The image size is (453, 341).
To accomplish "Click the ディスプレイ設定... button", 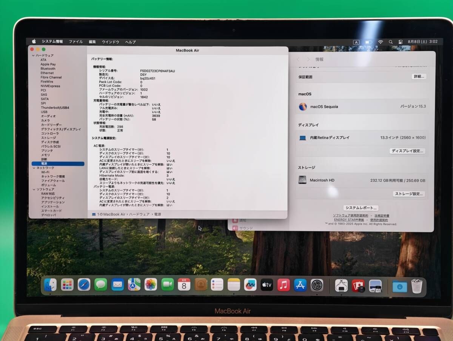I will 407,151.
